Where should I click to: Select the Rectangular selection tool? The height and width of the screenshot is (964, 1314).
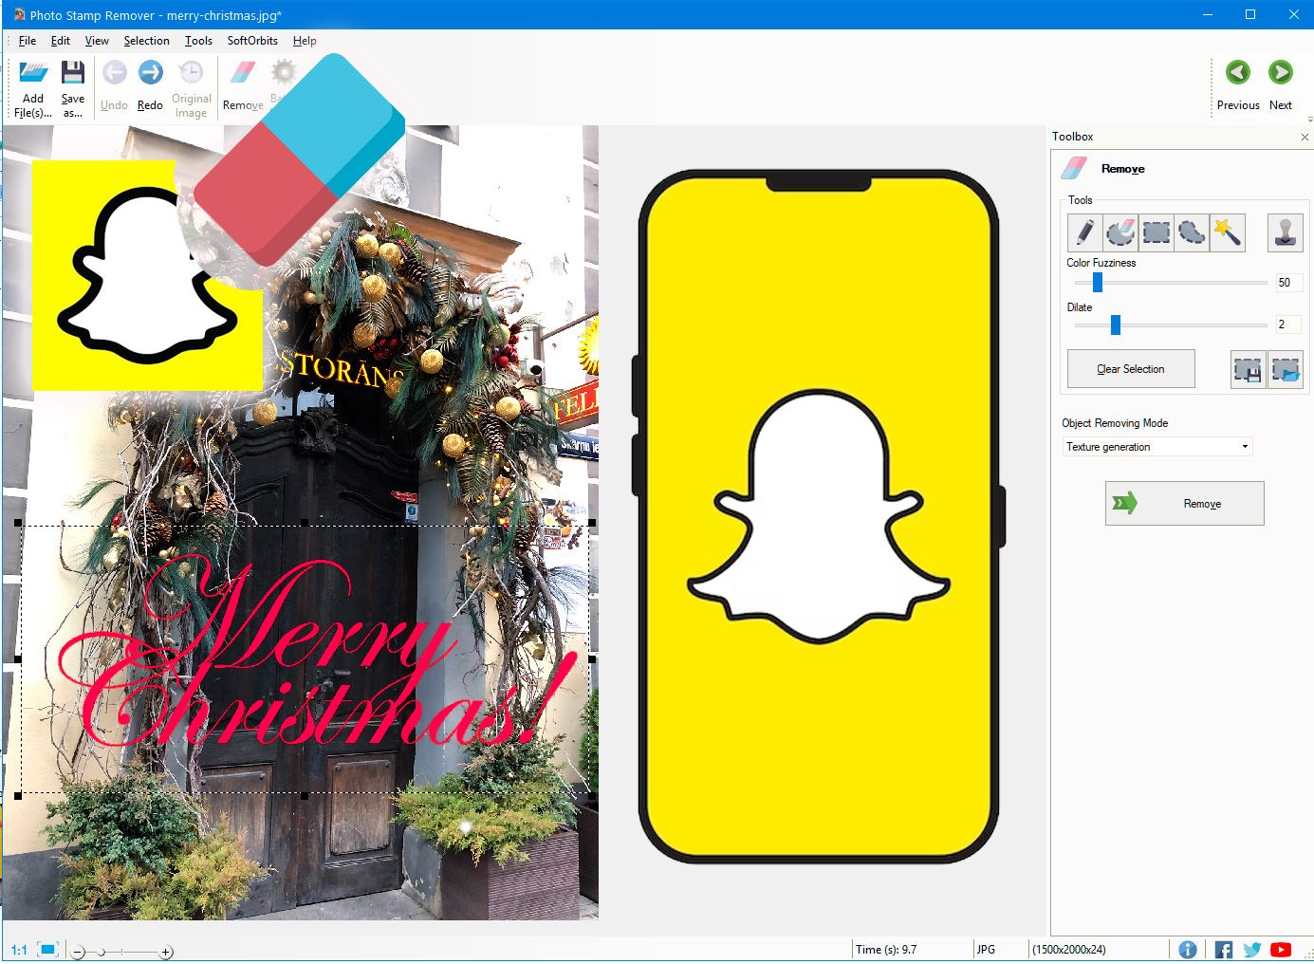coord(1157,232)
